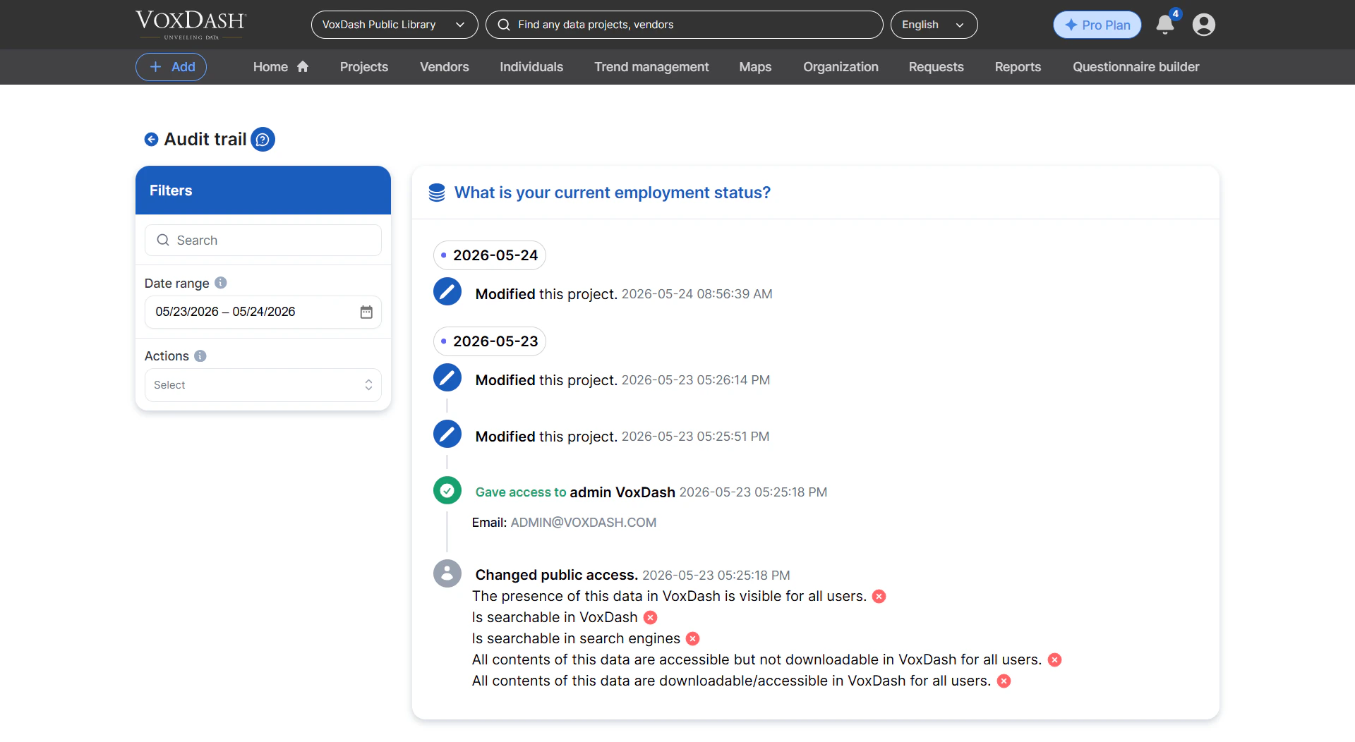This screenshot has width=1355, height=742.
Task: Open the Organization menu
Action: tap(841, 67)
